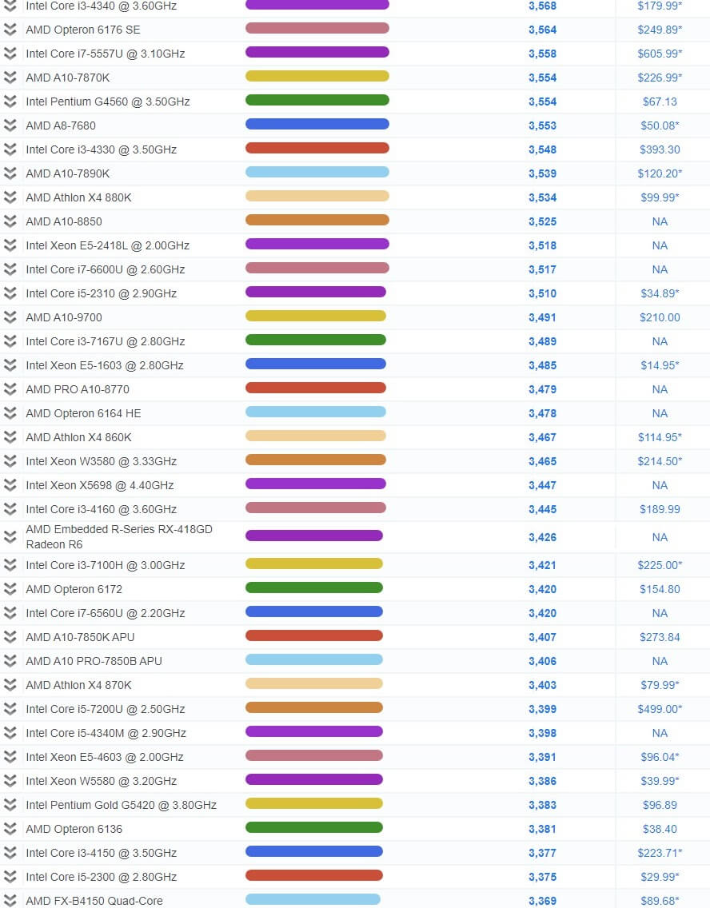This screenshot has height=908, width=710.
Task: Click the $210.00 price for AMD A10-9700
Action: coord(660,317)
